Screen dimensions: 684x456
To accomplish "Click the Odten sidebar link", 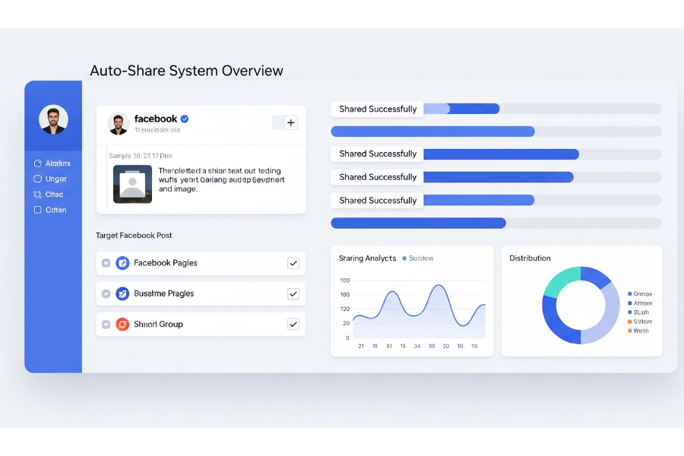I will click(55, 210).
